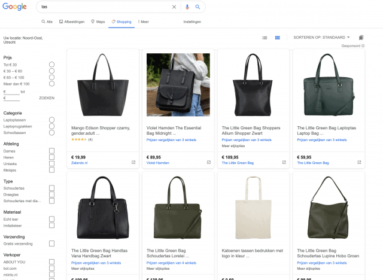383x280 pixels.
Task: Select price range € 60 – € 100
Action: point(51,77)
